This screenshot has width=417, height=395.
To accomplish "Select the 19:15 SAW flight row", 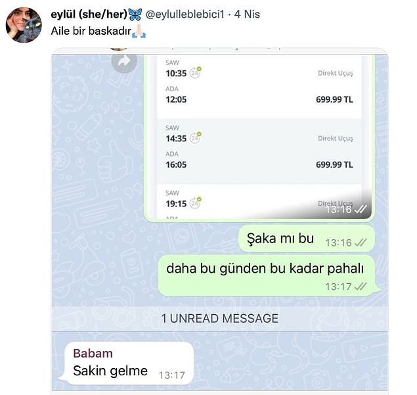I will coord(259,202).
